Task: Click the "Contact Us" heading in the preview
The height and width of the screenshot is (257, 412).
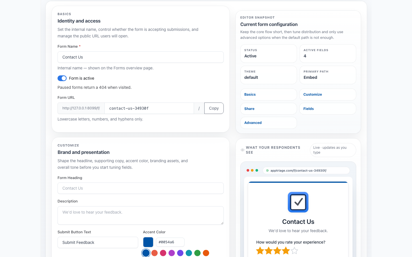Action: click(298, 222)
